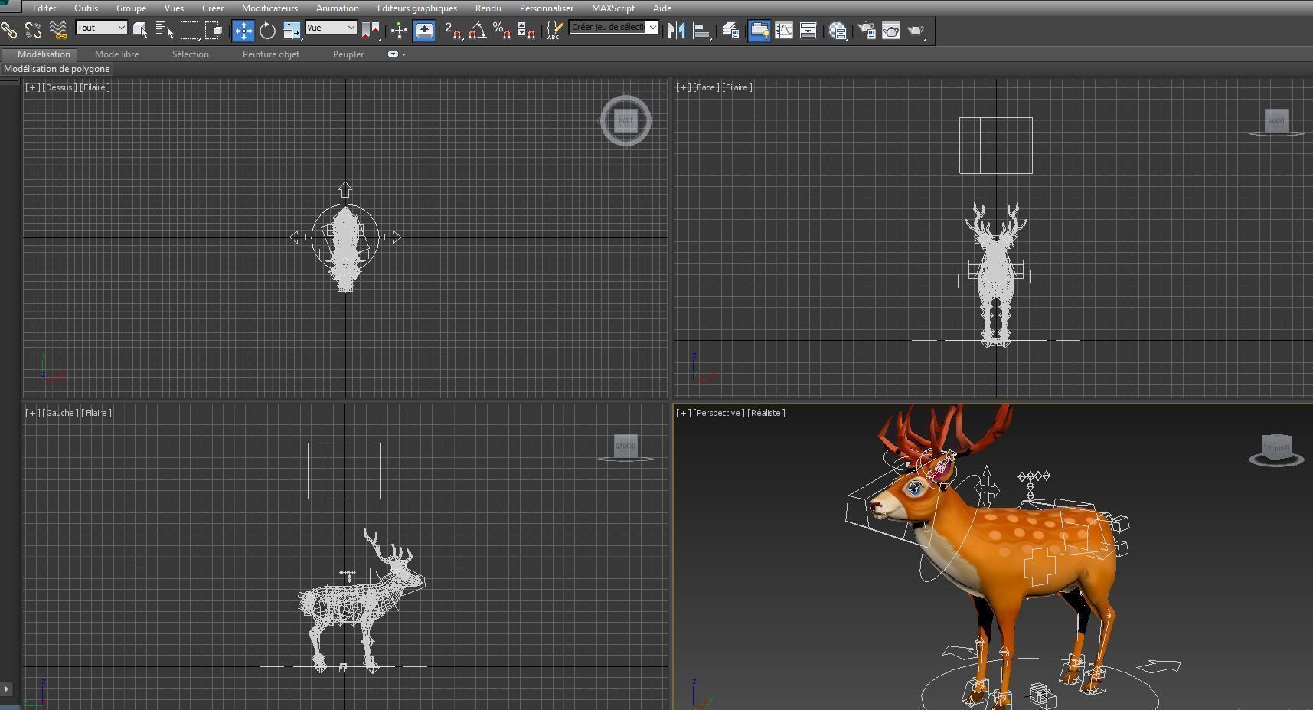Image resolution: width=1313 pixels, height=710 pixels.
Task: Expand the ribbon options dropdown after Peupler
Action: (396, 54)
